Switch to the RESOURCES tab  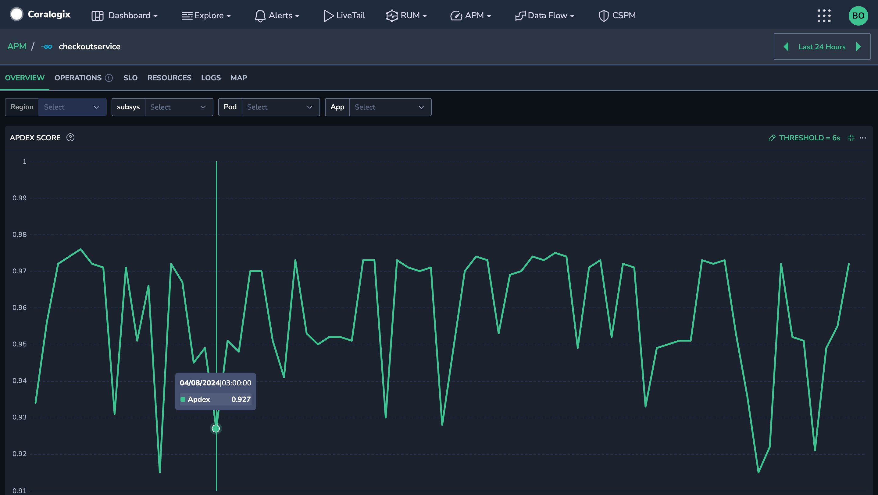pyautogui.click(x=170, y=78)
